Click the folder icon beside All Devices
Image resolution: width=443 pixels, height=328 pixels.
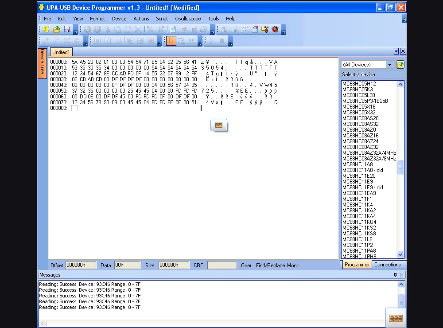[400, 65]
